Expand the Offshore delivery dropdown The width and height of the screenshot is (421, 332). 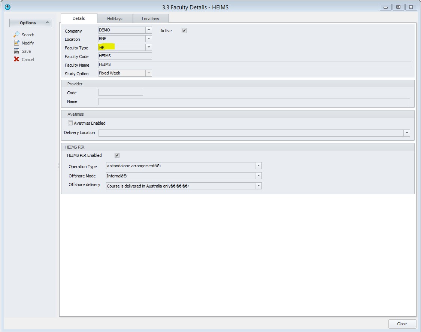tap(258, 186)
